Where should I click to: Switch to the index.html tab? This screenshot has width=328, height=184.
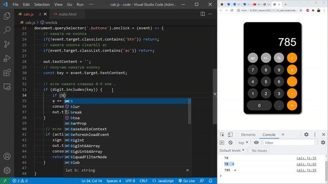pyautogui.click(x=67, y=14)
